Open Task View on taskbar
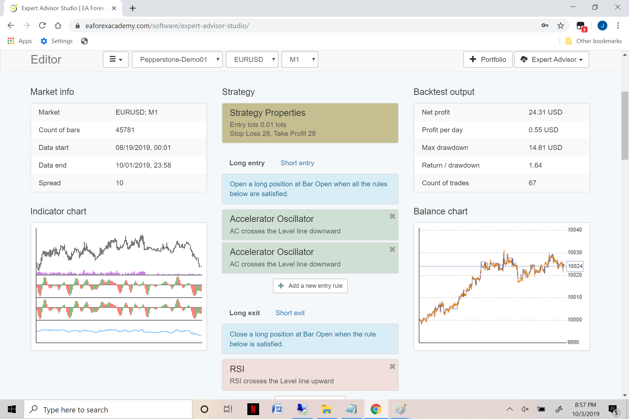629x419 pixels. tap(228, 409)
